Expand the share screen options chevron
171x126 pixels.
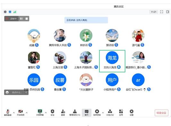(46, 113)
